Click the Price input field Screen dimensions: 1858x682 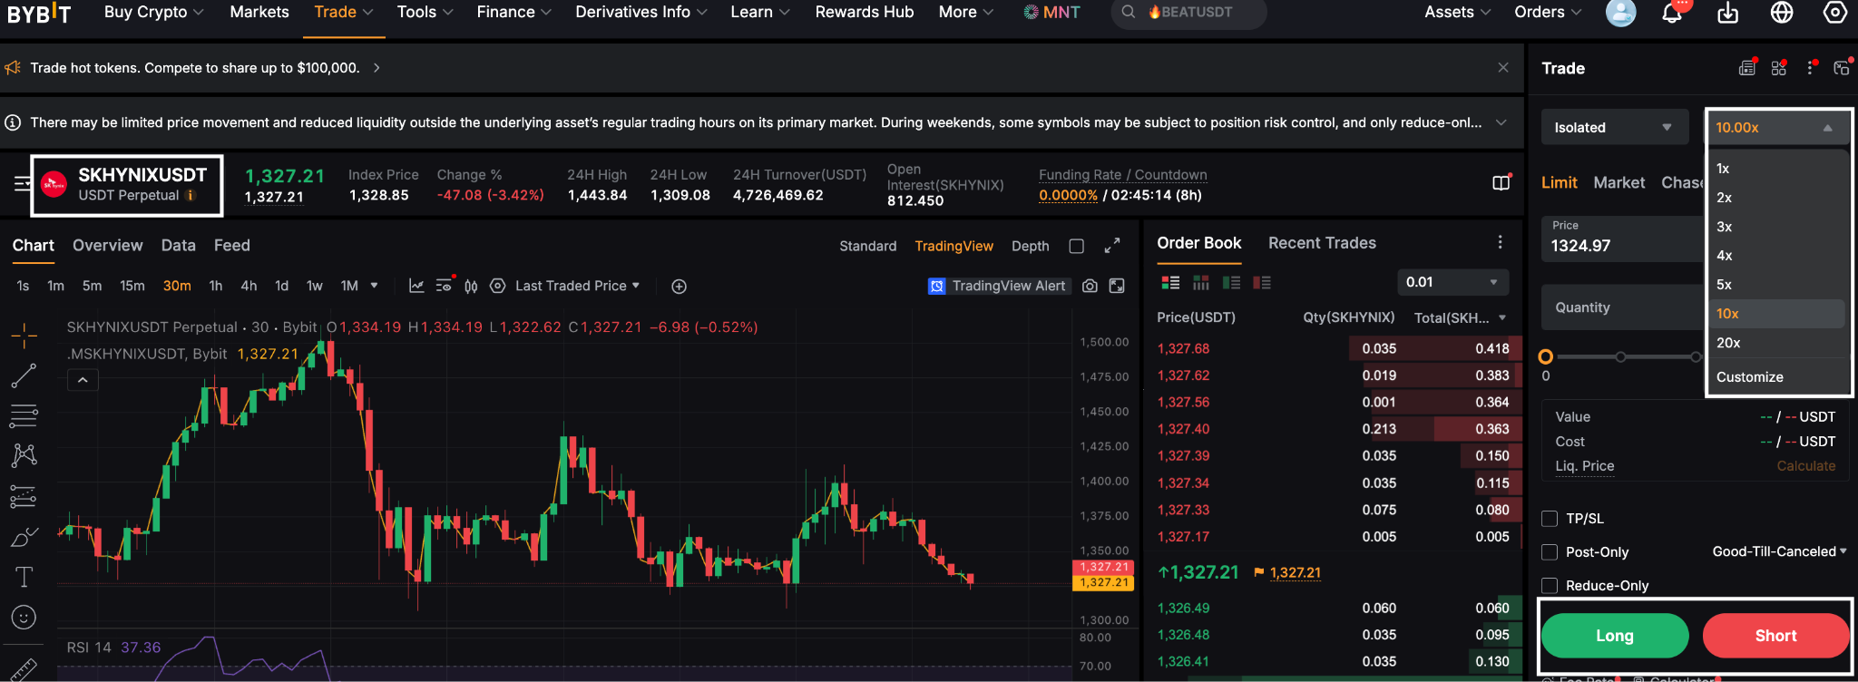(1622, 239)
